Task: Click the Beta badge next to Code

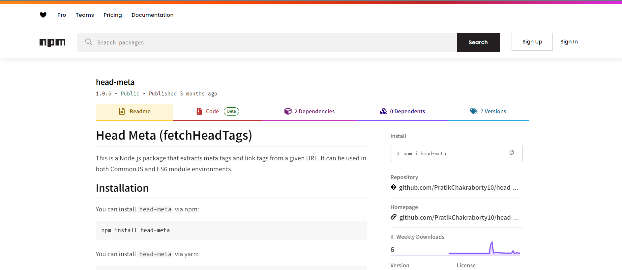Action: tap(231, 111)
